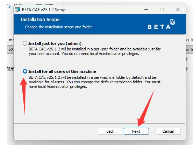The image size is (193, 146).
Task: Click the blue sort arrows icon behind the dialog
Action: pyautogui.click(x=9, y=6)
